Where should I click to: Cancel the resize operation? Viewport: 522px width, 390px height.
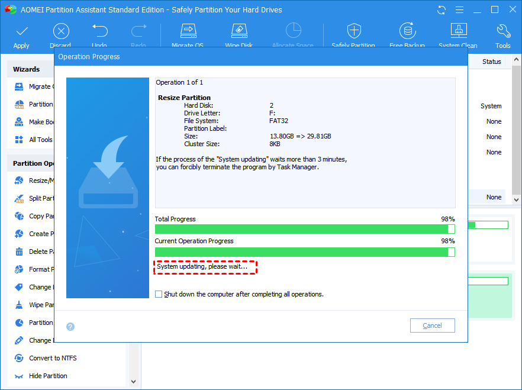pyautogui.click(x=433, y=325)
